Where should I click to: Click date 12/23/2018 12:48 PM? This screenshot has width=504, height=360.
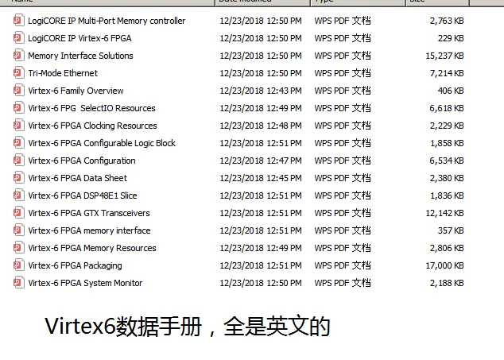point(261,126)
